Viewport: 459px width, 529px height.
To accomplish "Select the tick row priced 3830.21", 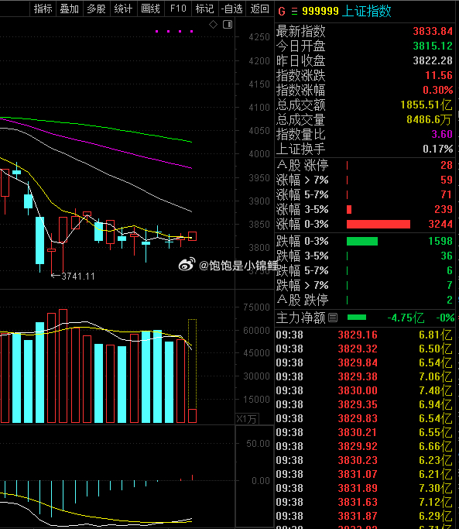I will pyautogui.click(x=365, y=432).
